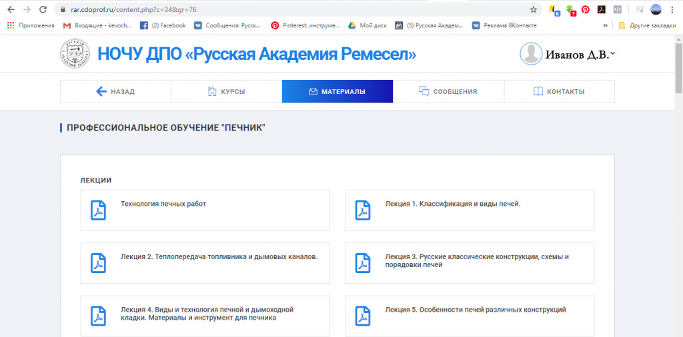Screen dimensions: 683x337
Task: Open the (5) Русская Академ... bookmark
Action: coord(429,26)
